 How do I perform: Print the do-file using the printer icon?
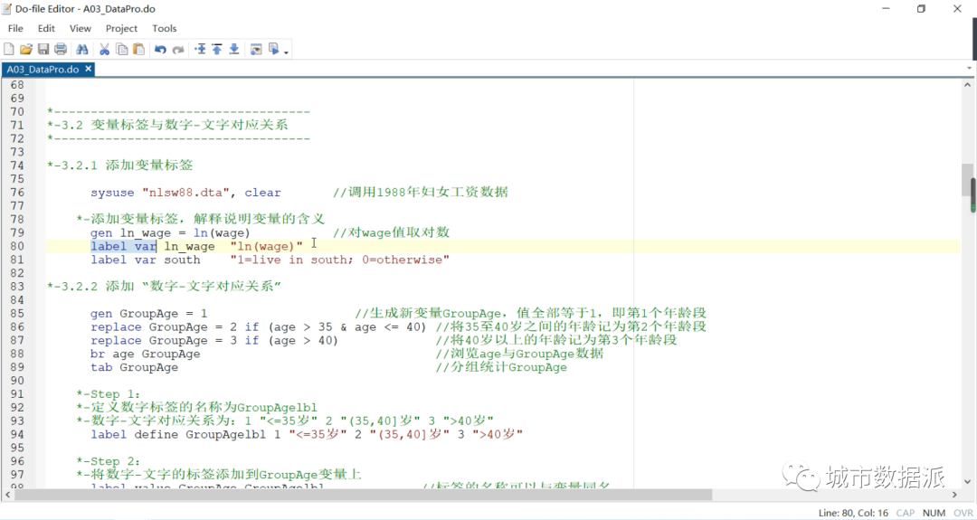pos(61,49)
